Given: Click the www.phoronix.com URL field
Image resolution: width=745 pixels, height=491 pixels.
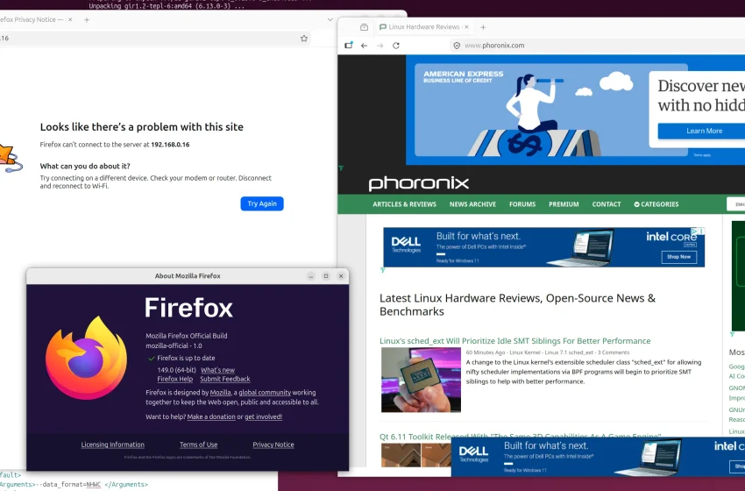Looking at the screenshot, I should pyautogui.click(x=494, y=46).
